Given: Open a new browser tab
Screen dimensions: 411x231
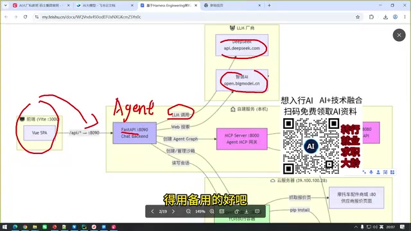Looking at the screenshot, I should coord(269,5).
